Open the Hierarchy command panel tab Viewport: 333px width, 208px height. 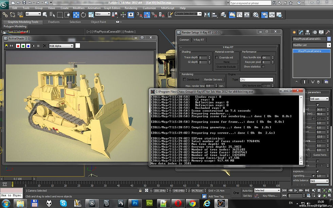point(308,32)
